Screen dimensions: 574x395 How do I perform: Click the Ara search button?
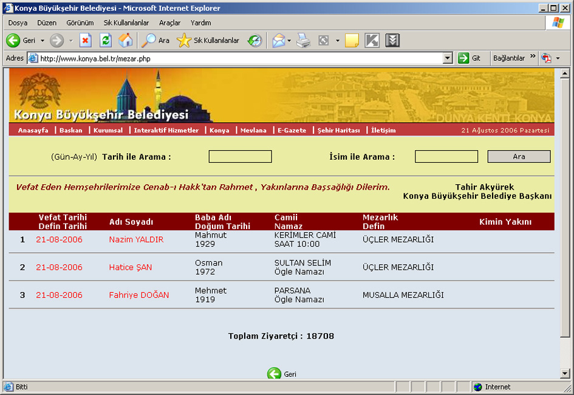pyautogui.click(x=519, y=157)
